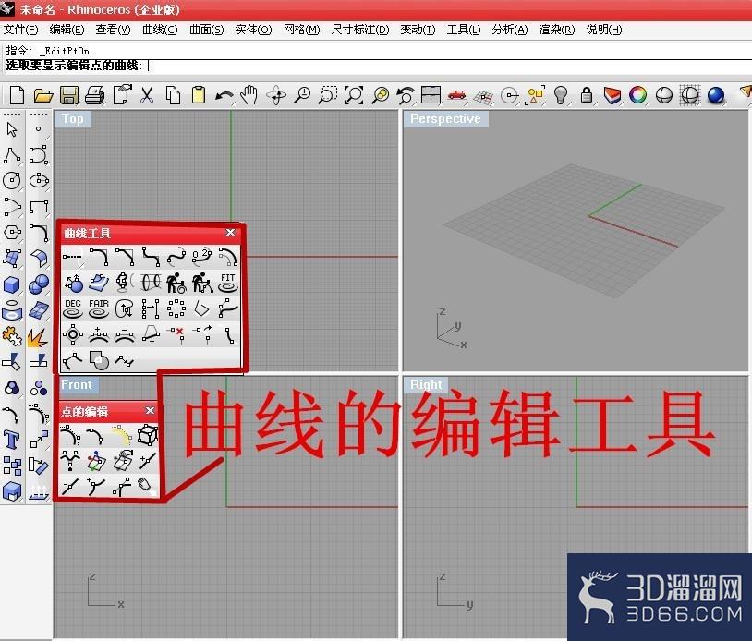Click the Zoom window icon
The height and width of the screenshot is (641, 752).
coord(328,95)
